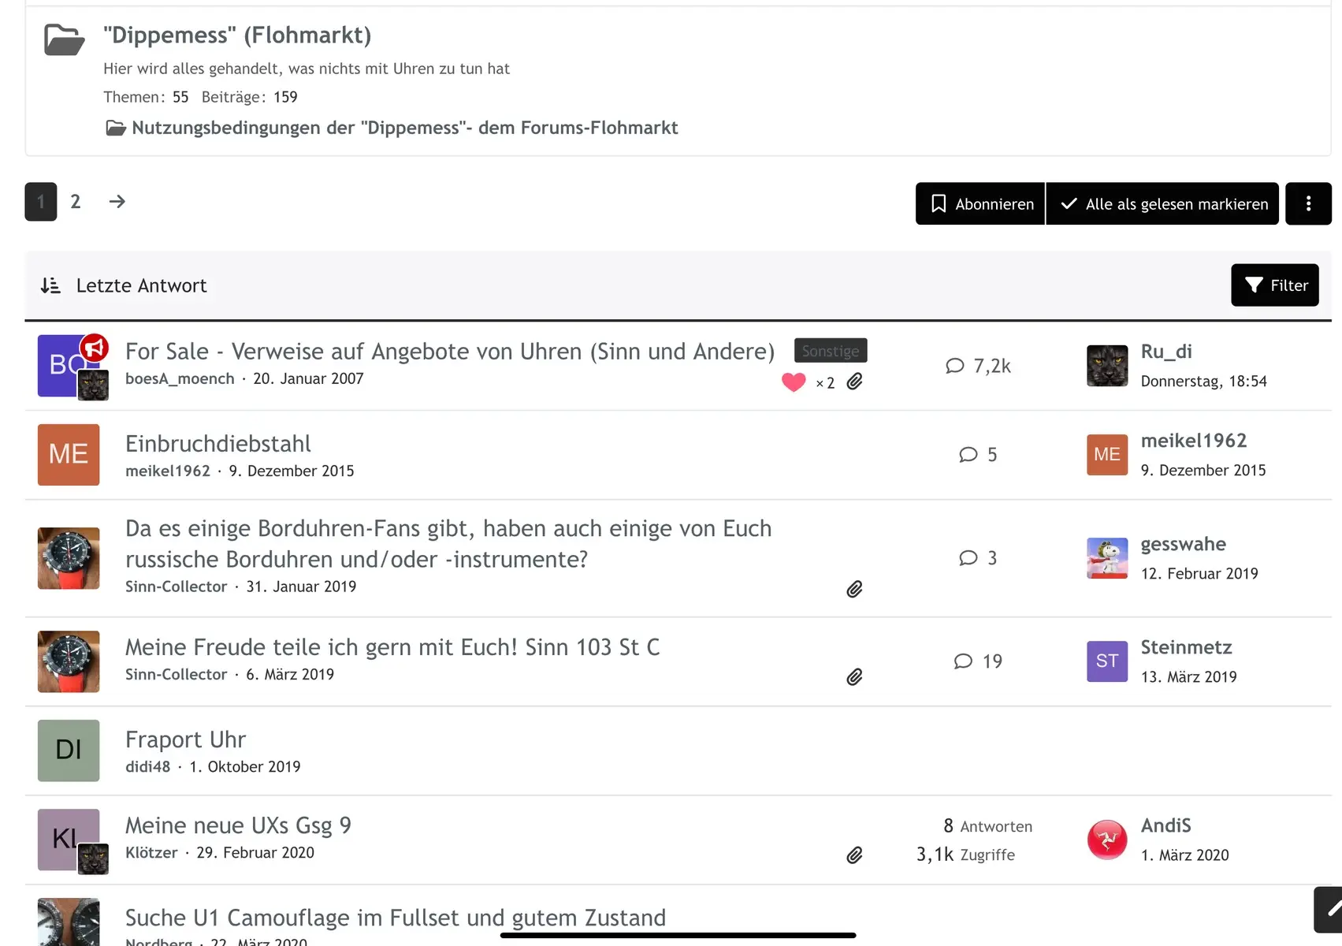Image resolution: width=1342 pixels, height=946 pixels.
Task: Click the paperclip on Meine neue UXs Gsg 9
Action: (854, 855)
